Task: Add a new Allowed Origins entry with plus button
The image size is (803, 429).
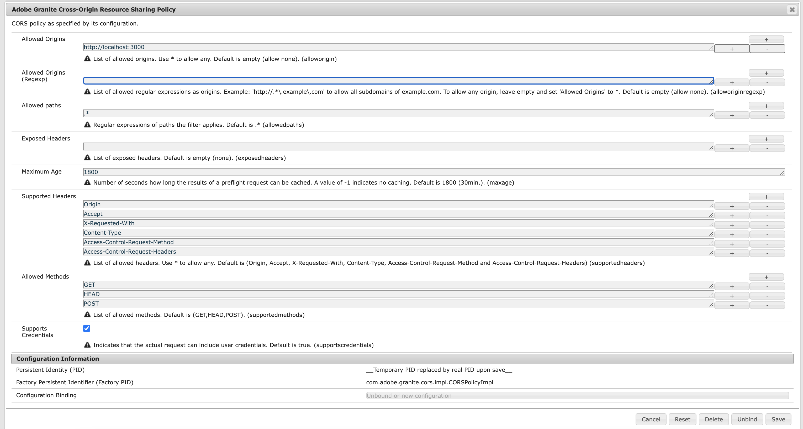Action: pyautogui.click(x=766, y=39)
